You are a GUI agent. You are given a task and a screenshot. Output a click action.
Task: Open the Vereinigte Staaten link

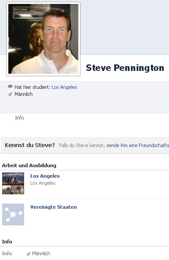(x=53, y=207)
